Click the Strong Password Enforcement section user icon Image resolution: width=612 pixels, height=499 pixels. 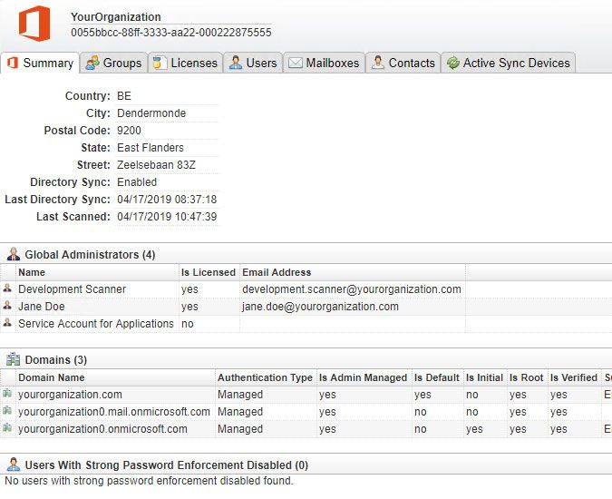(x=14, y=465)
